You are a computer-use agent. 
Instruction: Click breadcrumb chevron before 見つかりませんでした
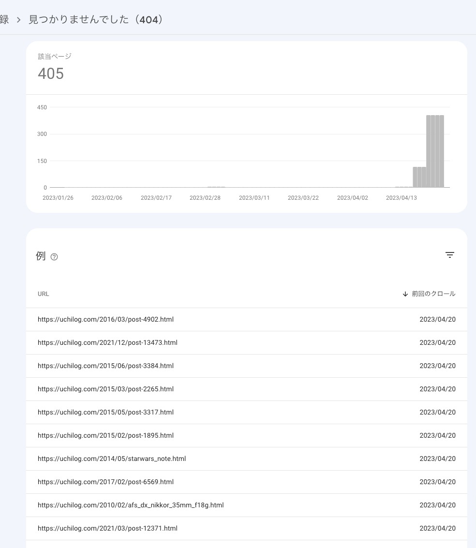(x=19, y=20)
